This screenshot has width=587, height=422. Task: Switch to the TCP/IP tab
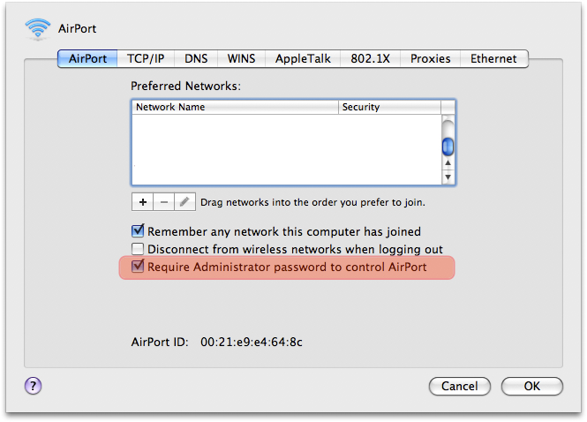(146, 59)
